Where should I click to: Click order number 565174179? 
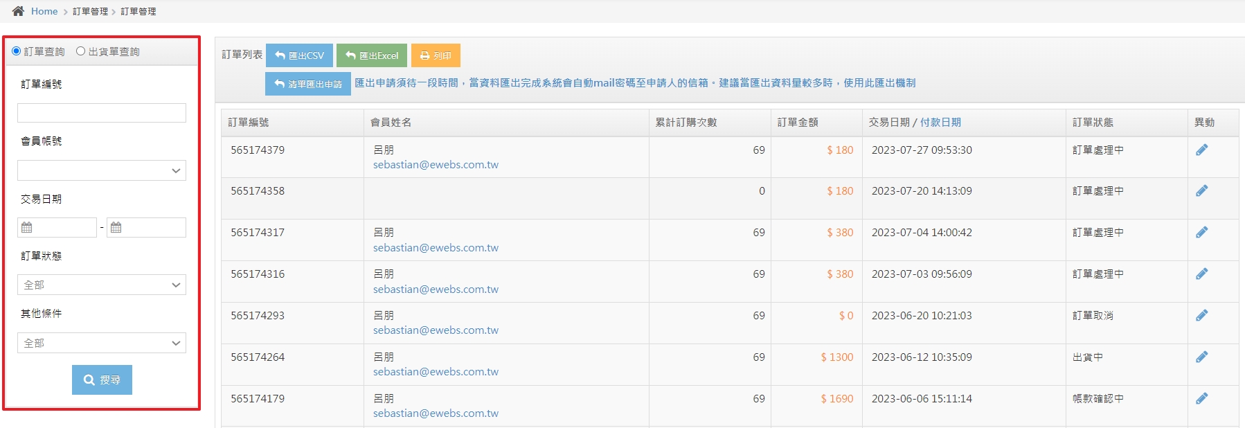point(258,399)
